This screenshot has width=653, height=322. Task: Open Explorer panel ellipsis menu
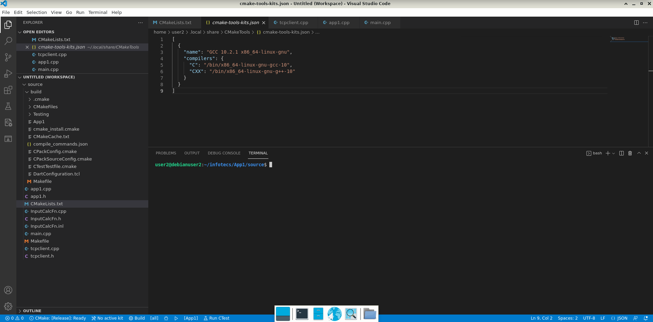coord(140,22)
